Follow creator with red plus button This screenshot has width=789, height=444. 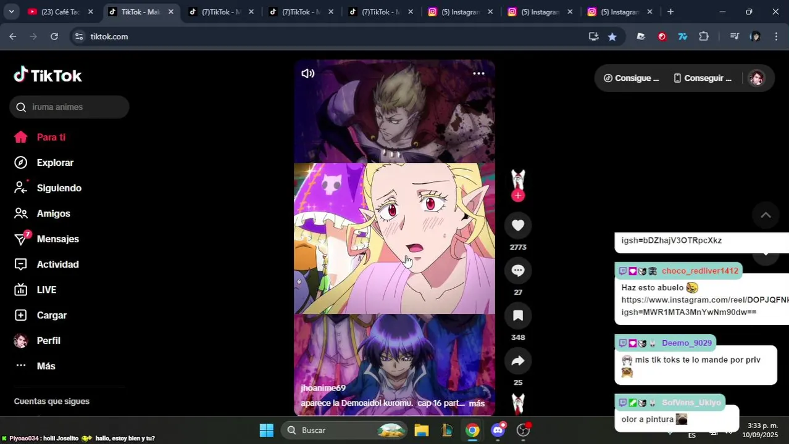[x=518, y=196]
